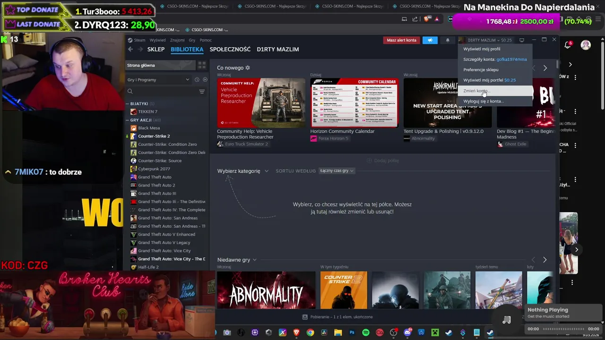This screenshot has width=605, height=340.
Task: Open the Horizon Community Calendar news thumbnail
Action: click(x=354, y=103)
